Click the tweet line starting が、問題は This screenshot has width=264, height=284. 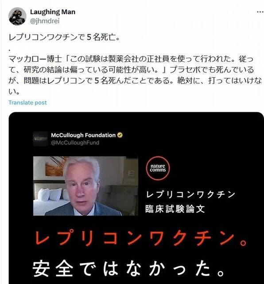pos(135,81)
